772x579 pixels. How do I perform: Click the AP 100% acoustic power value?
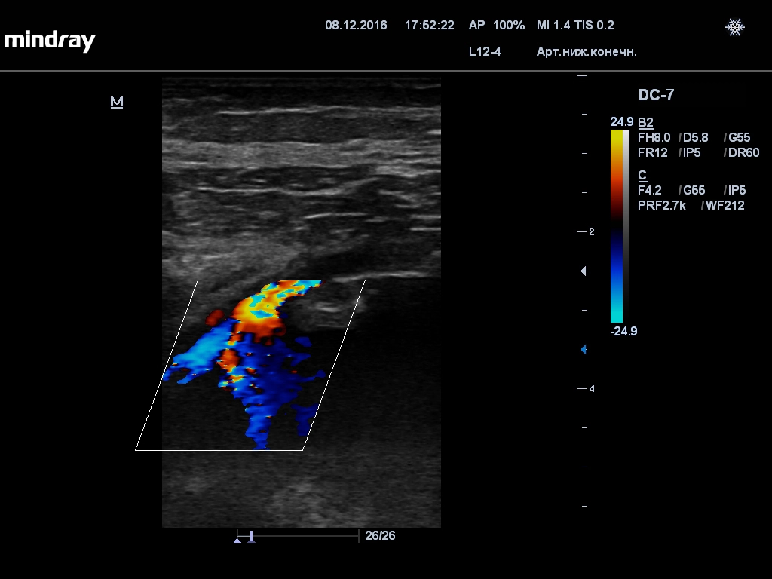pos(497,25)
